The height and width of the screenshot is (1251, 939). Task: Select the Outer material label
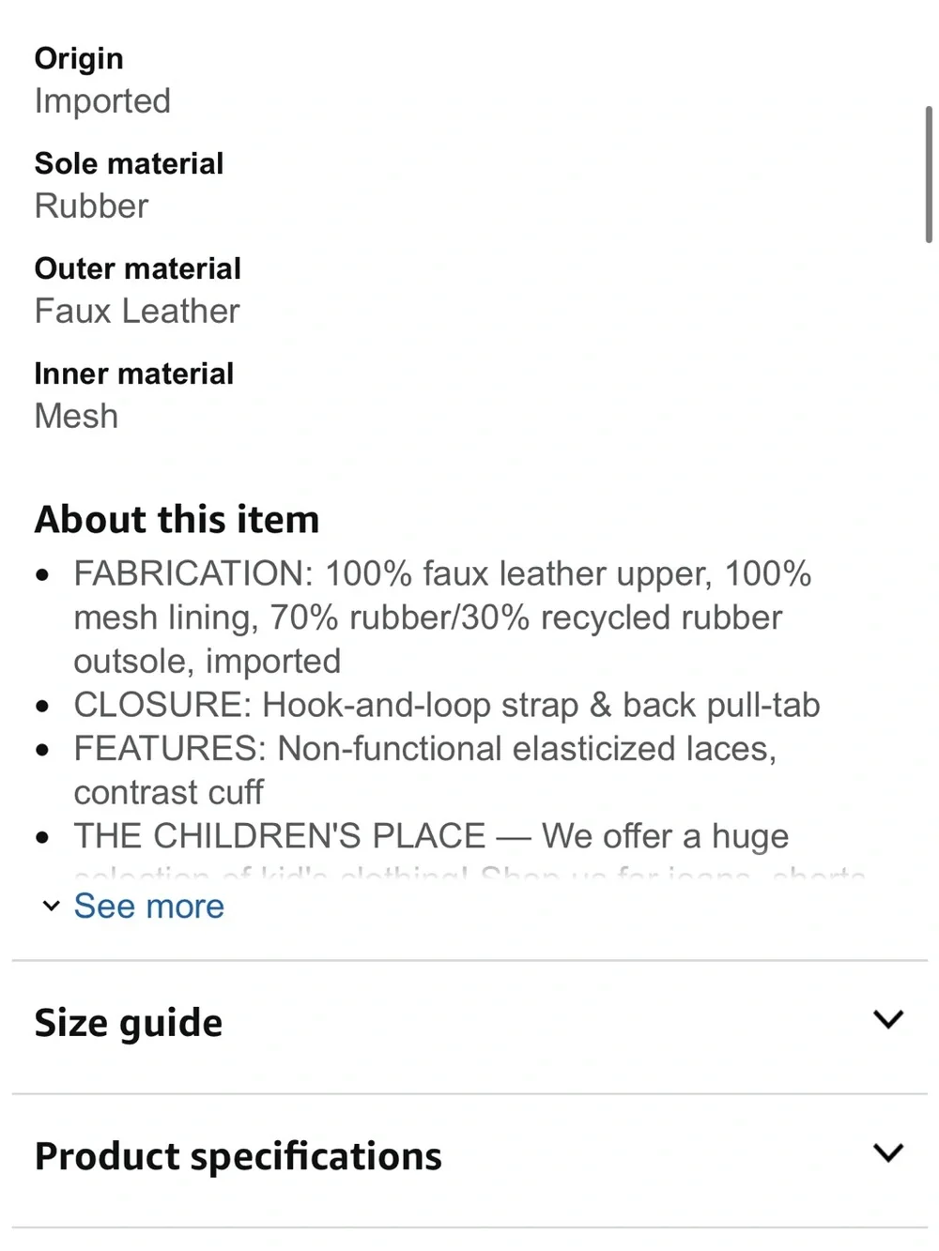pos(138,268)
